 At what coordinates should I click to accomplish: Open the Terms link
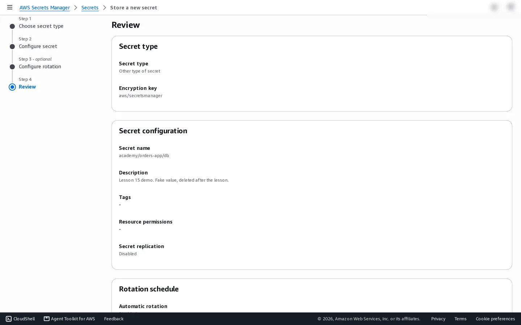460,319
